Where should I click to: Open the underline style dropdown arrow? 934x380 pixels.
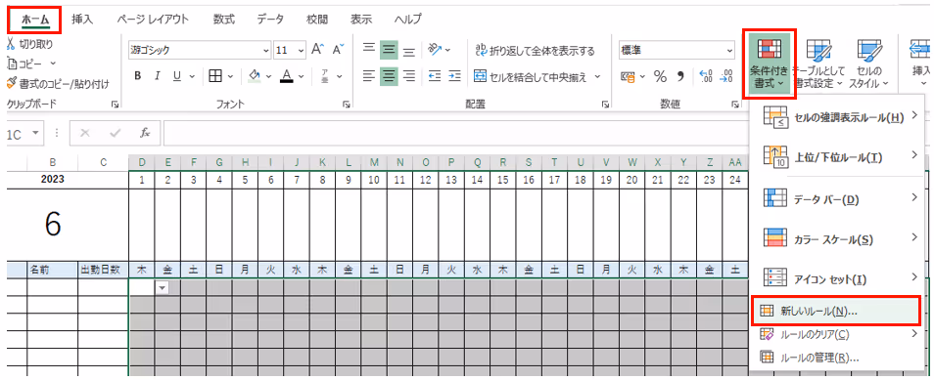point(192,76)
